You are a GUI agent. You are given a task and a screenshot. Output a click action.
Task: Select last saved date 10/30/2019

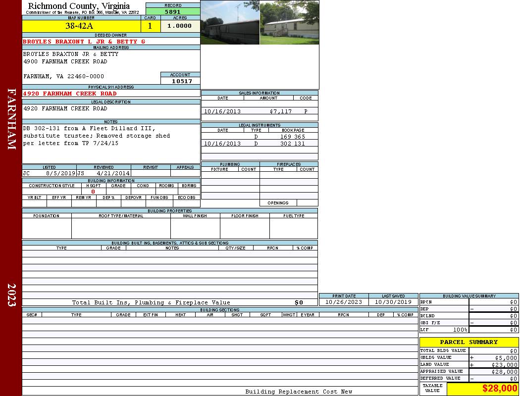click(x=393, y=302)
